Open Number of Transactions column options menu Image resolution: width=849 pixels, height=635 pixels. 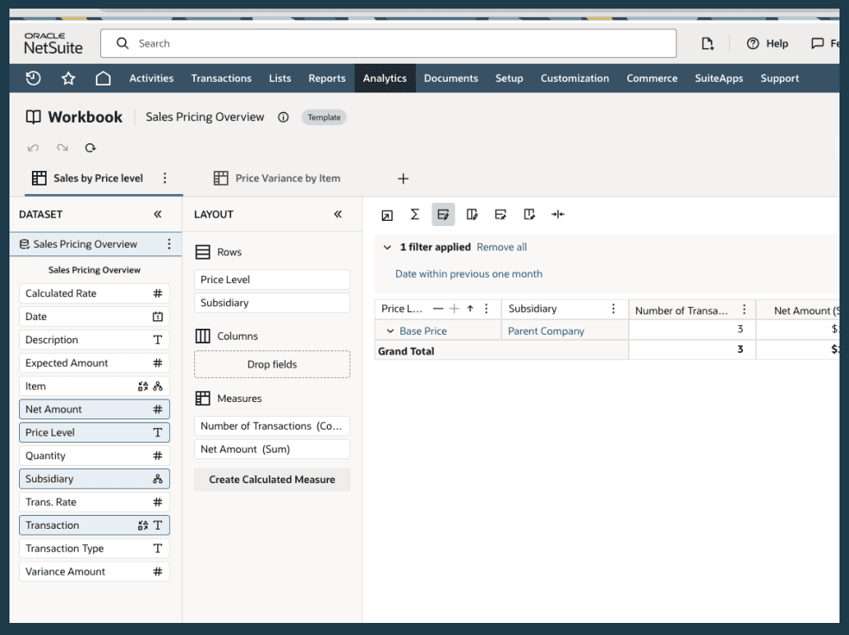tap(744, 309)
